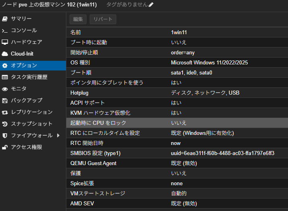Select the KVM ハードウェア仮想化 row
The image size is (288, 211).
click(177, 113)
